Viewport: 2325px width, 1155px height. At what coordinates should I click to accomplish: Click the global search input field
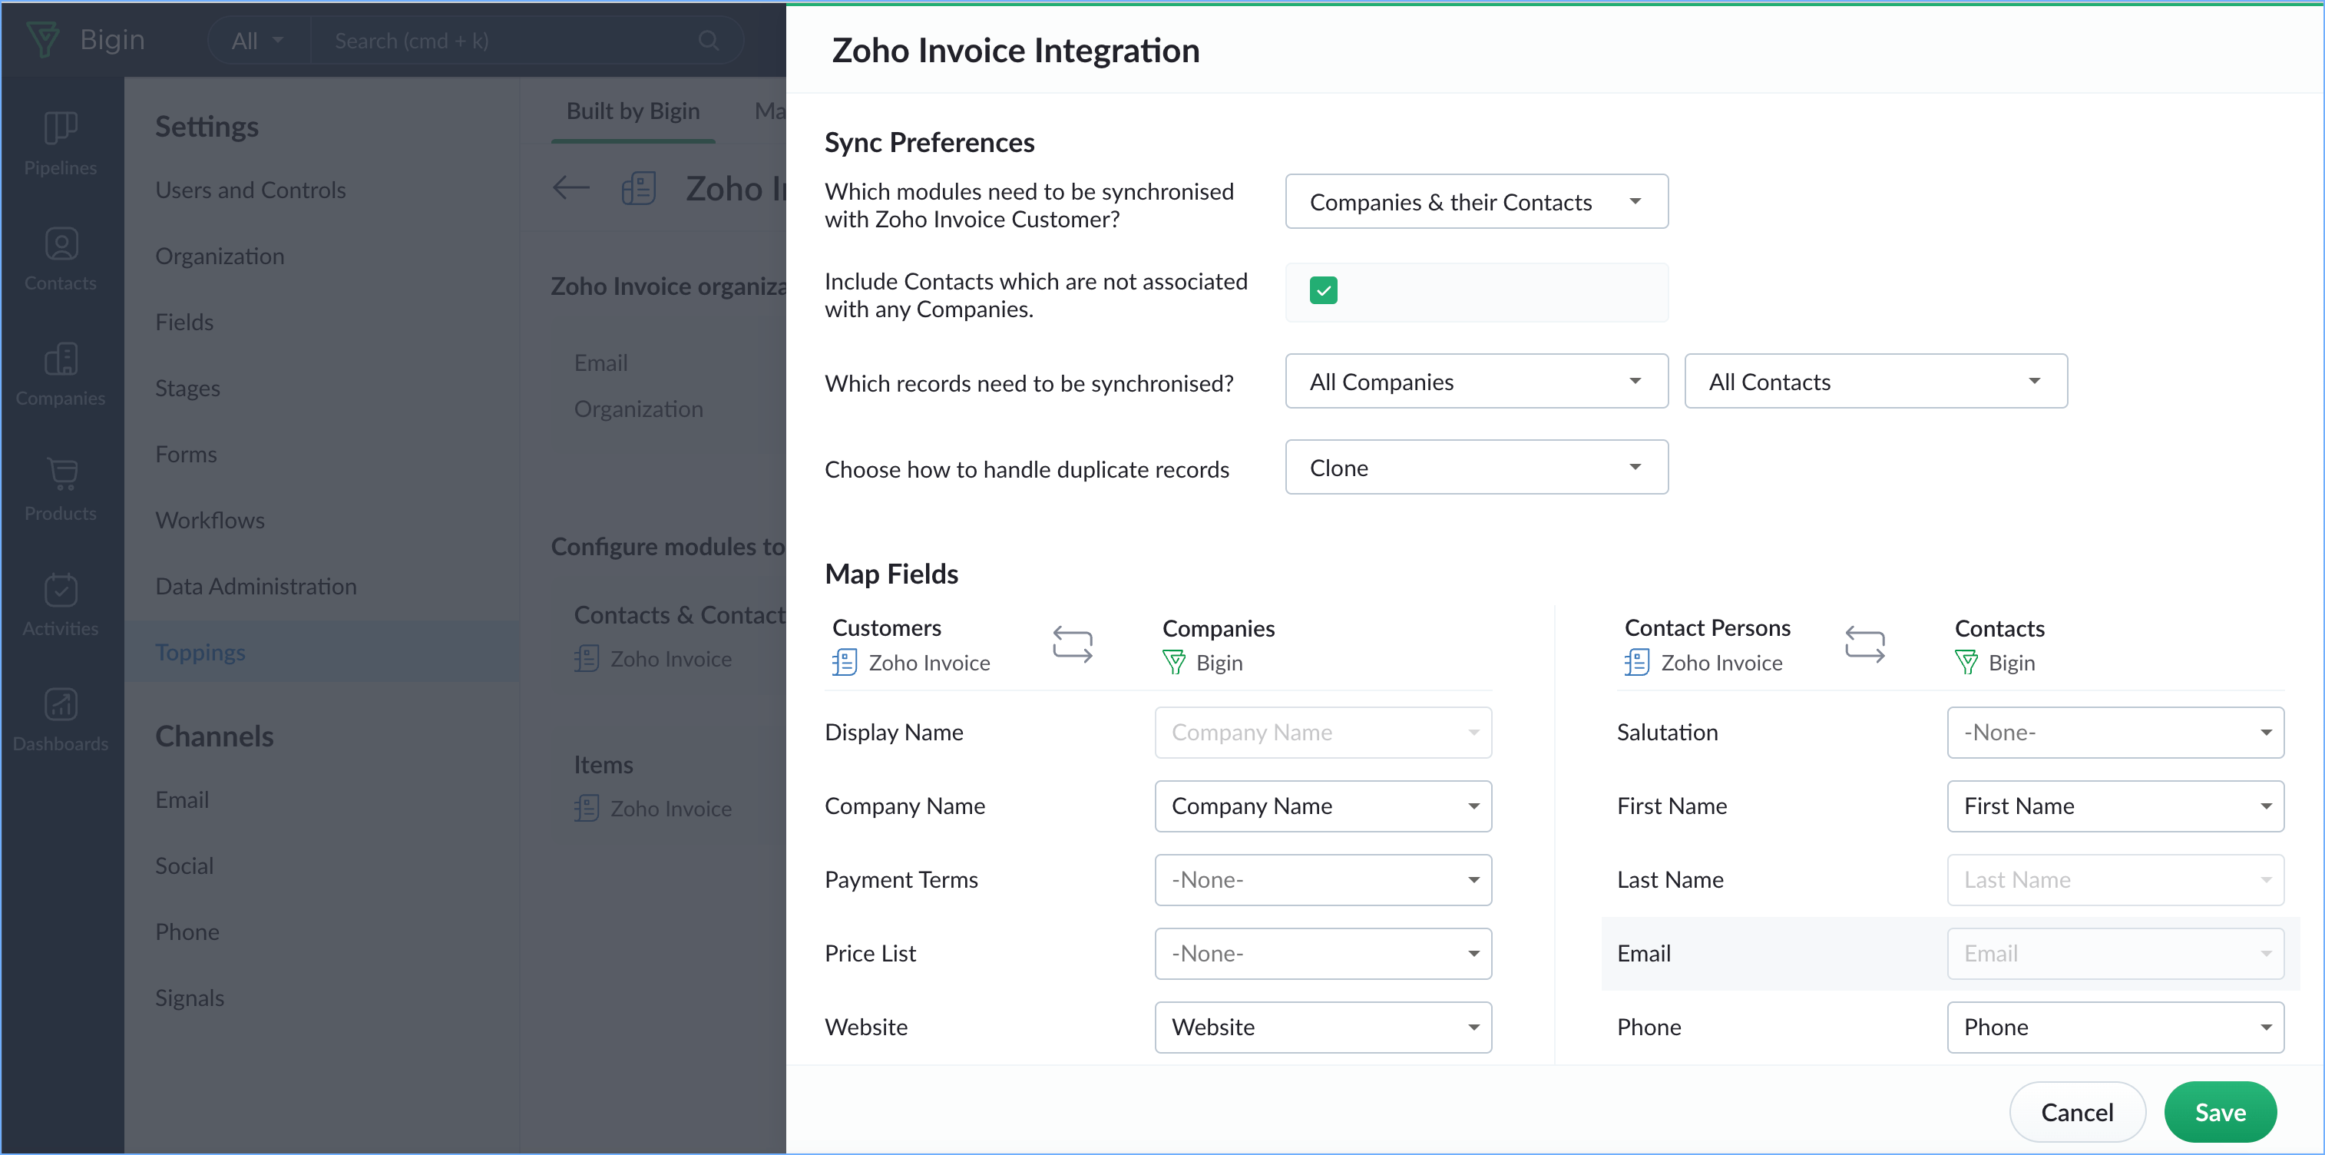coord(505,41)
